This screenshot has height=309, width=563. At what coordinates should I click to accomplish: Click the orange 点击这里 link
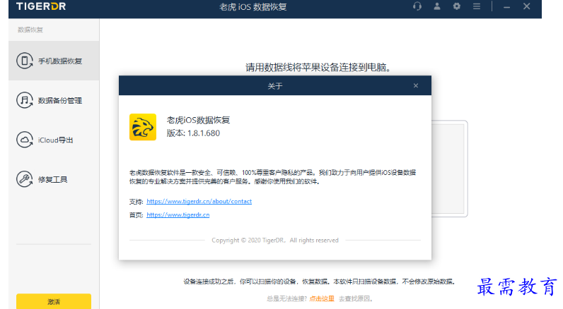pos(322,298)
